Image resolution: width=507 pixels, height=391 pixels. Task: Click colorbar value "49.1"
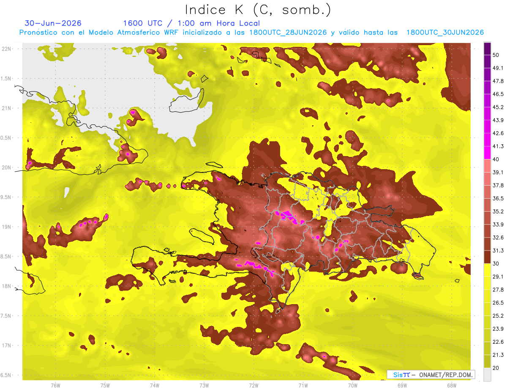pos(498,68)
